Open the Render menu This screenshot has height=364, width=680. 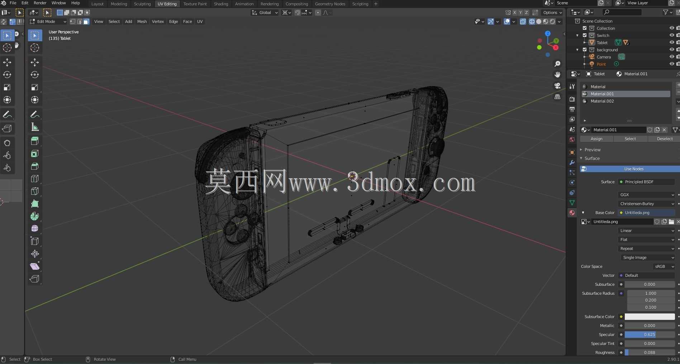point(40,3)
